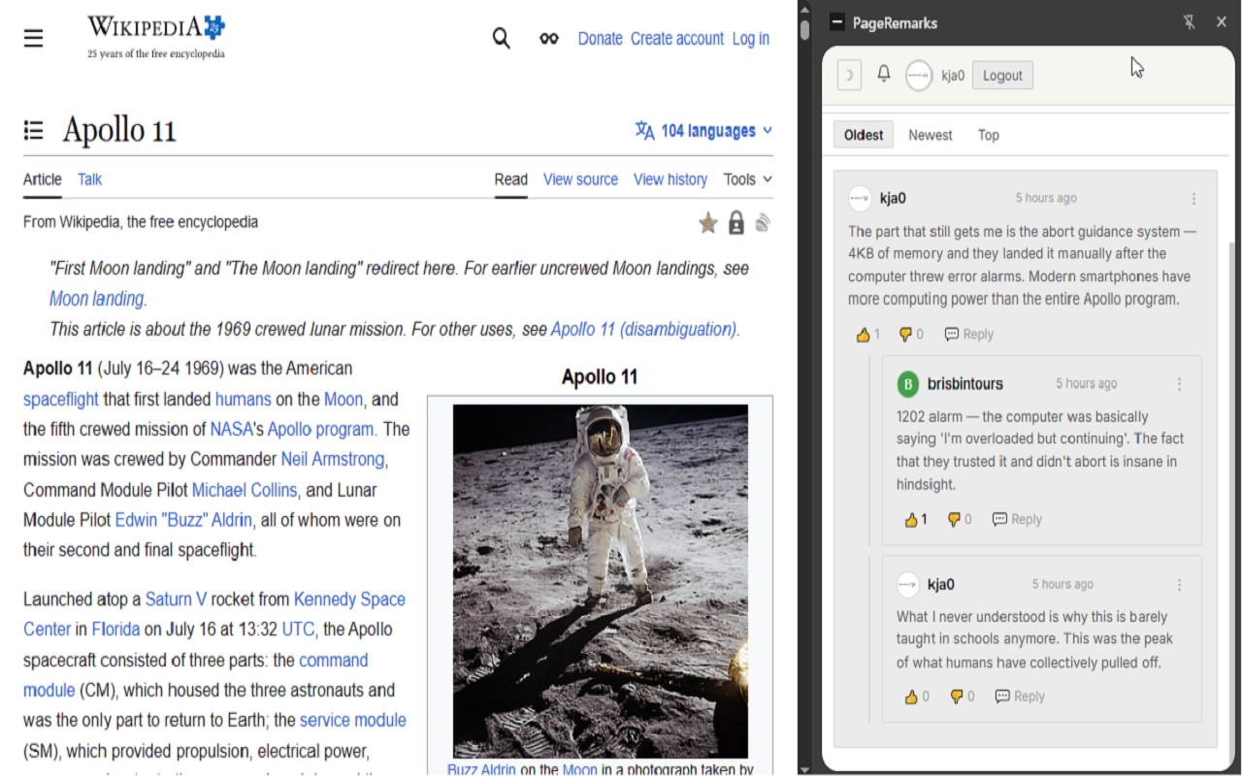Open the appearance glasses icon menu
Viewport: 1242px width, 776px height.
coord(549,39)
